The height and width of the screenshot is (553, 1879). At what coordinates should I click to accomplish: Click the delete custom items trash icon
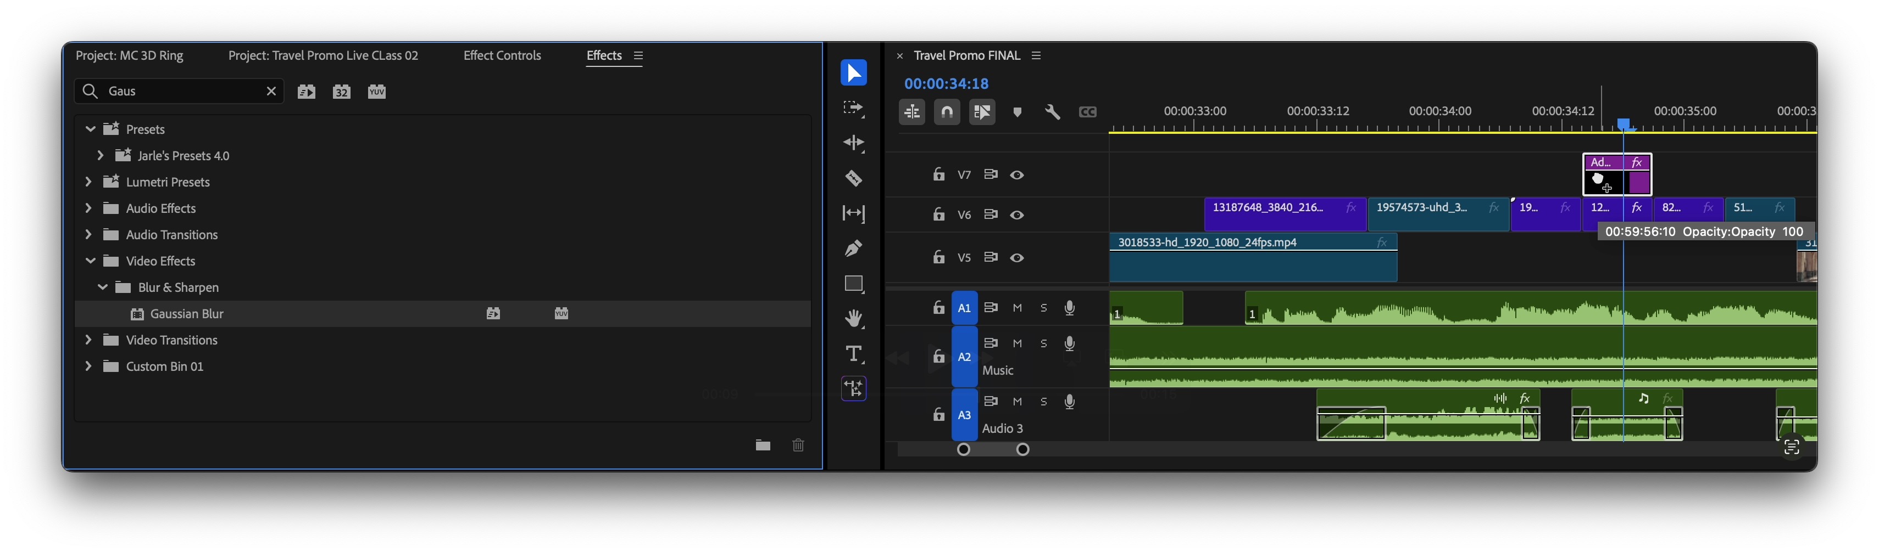(798, 445)
